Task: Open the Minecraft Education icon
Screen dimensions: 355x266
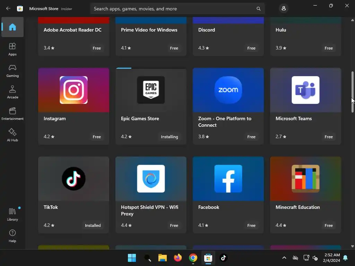Action: point(305,179)
